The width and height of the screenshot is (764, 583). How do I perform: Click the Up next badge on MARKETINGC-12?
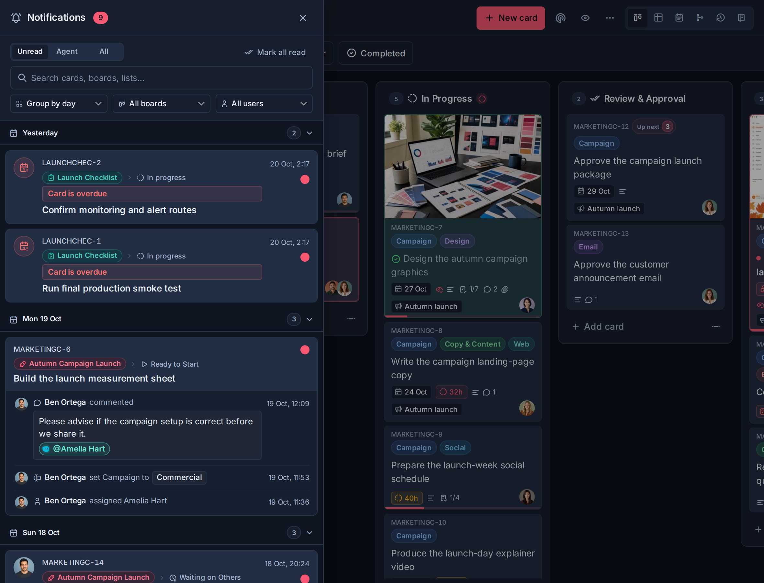(x=653, y=126)
